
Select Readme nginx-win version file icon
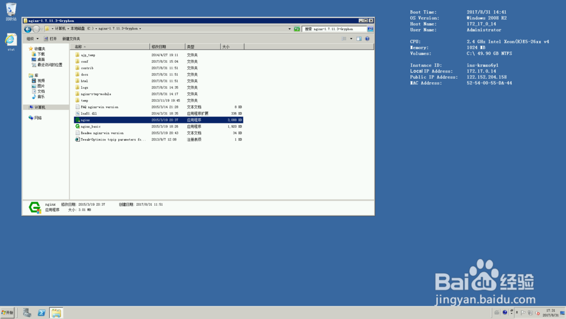(x=77, y=133)
